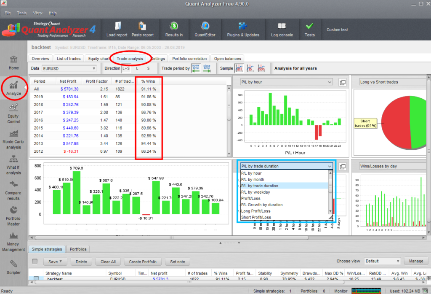The width and height of the screenshot is (431, 294).
Task: Click the Set note button
Action: [x=178, y=262]
